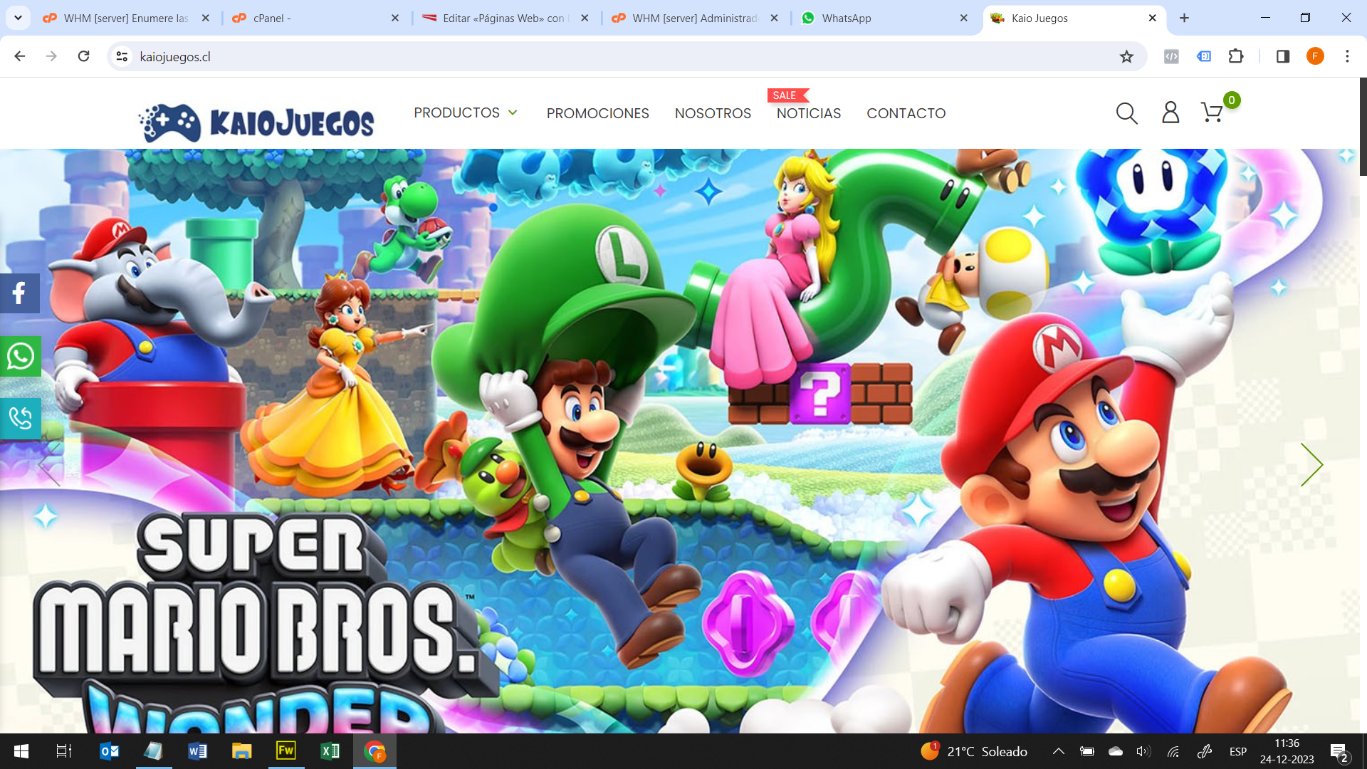This screenshot has height=769, width=1367.
Task: Open Excel from the taskbar
Action: pos(330,751)
